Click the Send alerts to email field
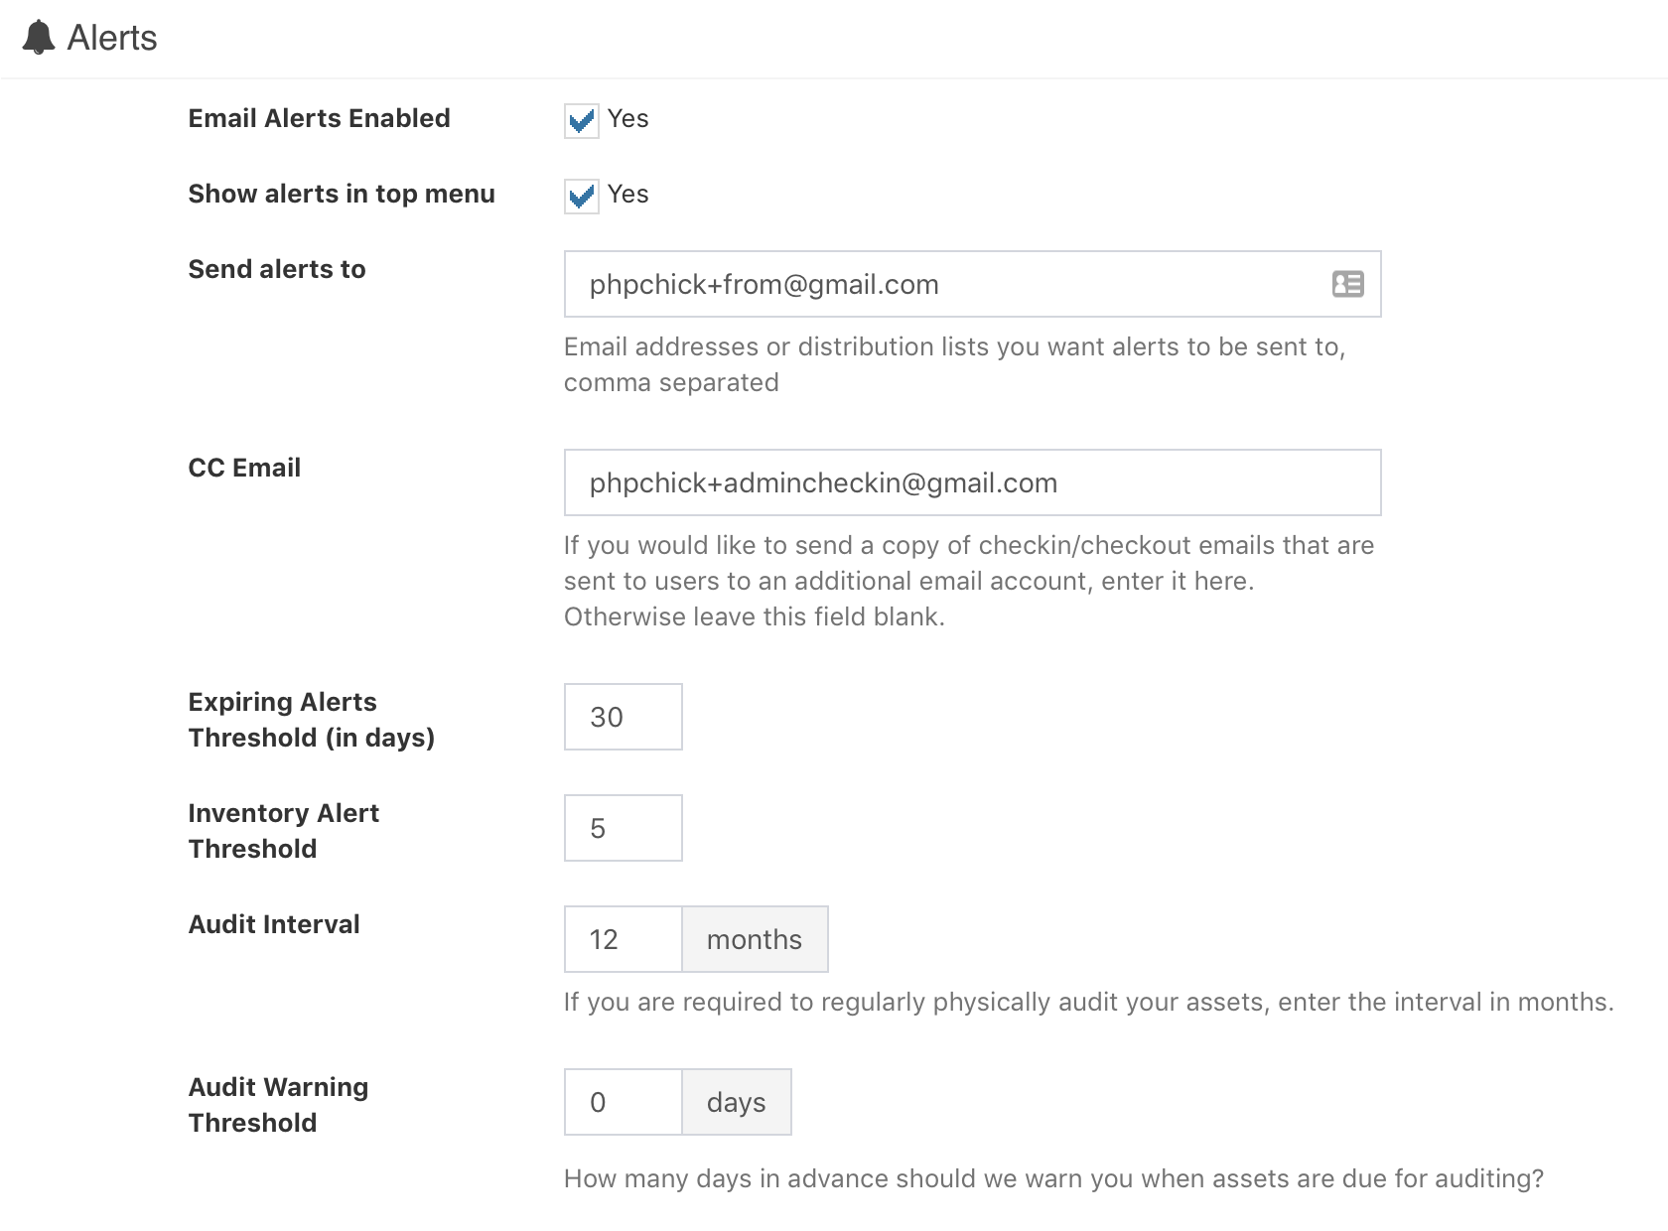 (x=972, y=284)
